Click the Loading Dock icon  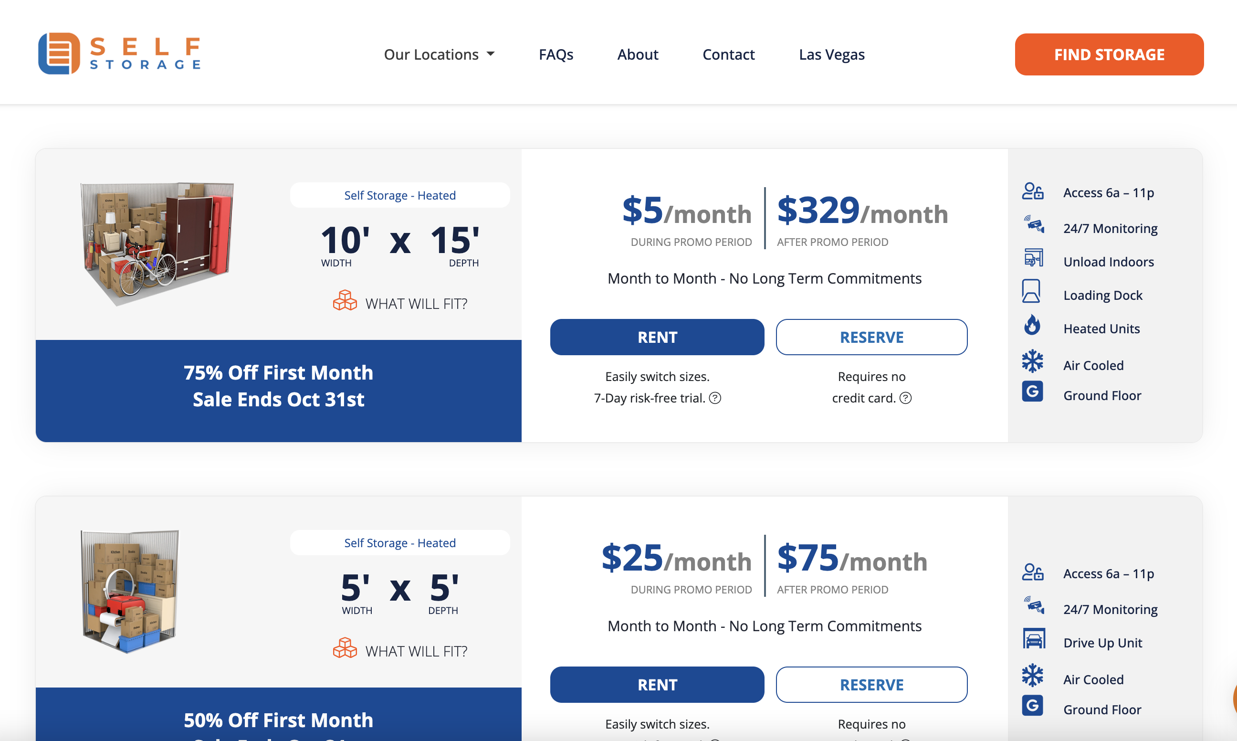[1031, 291]
